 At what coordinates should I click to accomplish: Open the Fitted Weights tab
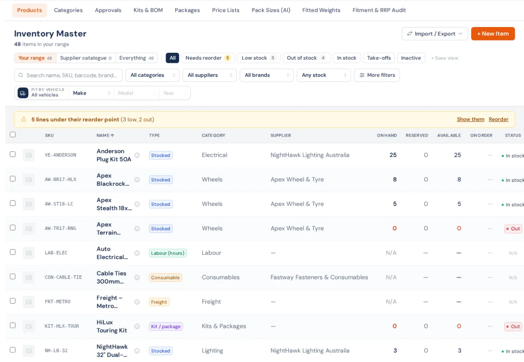321,10
